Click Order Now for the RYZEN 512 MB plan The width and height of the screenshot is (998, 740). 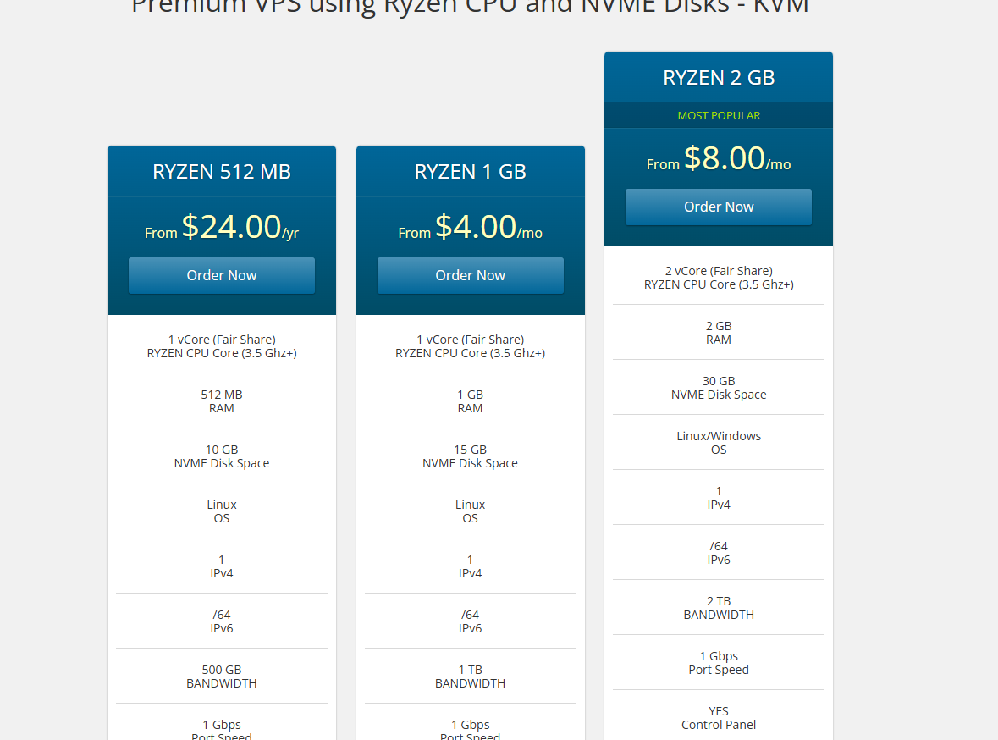tap(222, 275)
